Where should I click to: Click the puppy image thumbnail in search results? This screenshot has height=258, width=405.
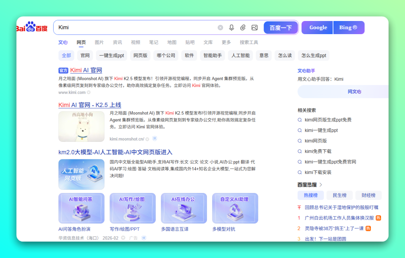(81, 127)
